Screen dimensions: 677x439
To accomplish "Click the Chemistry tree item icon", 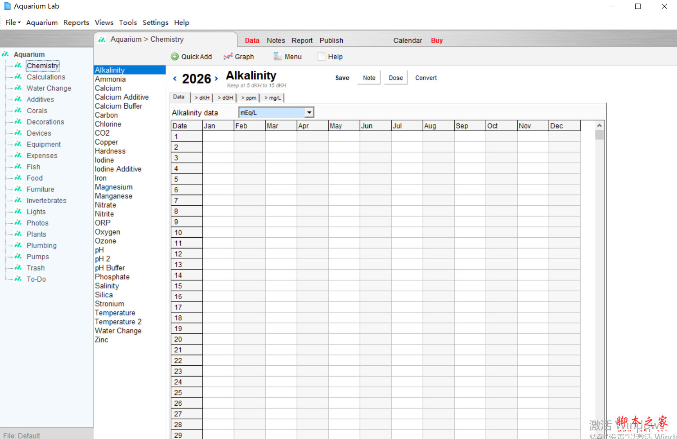I will (18, 66).
